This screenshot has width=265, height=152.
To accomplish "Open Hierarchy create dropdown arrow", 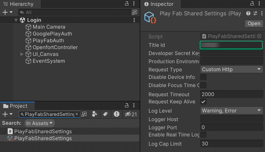I will [x=11, y=12].
